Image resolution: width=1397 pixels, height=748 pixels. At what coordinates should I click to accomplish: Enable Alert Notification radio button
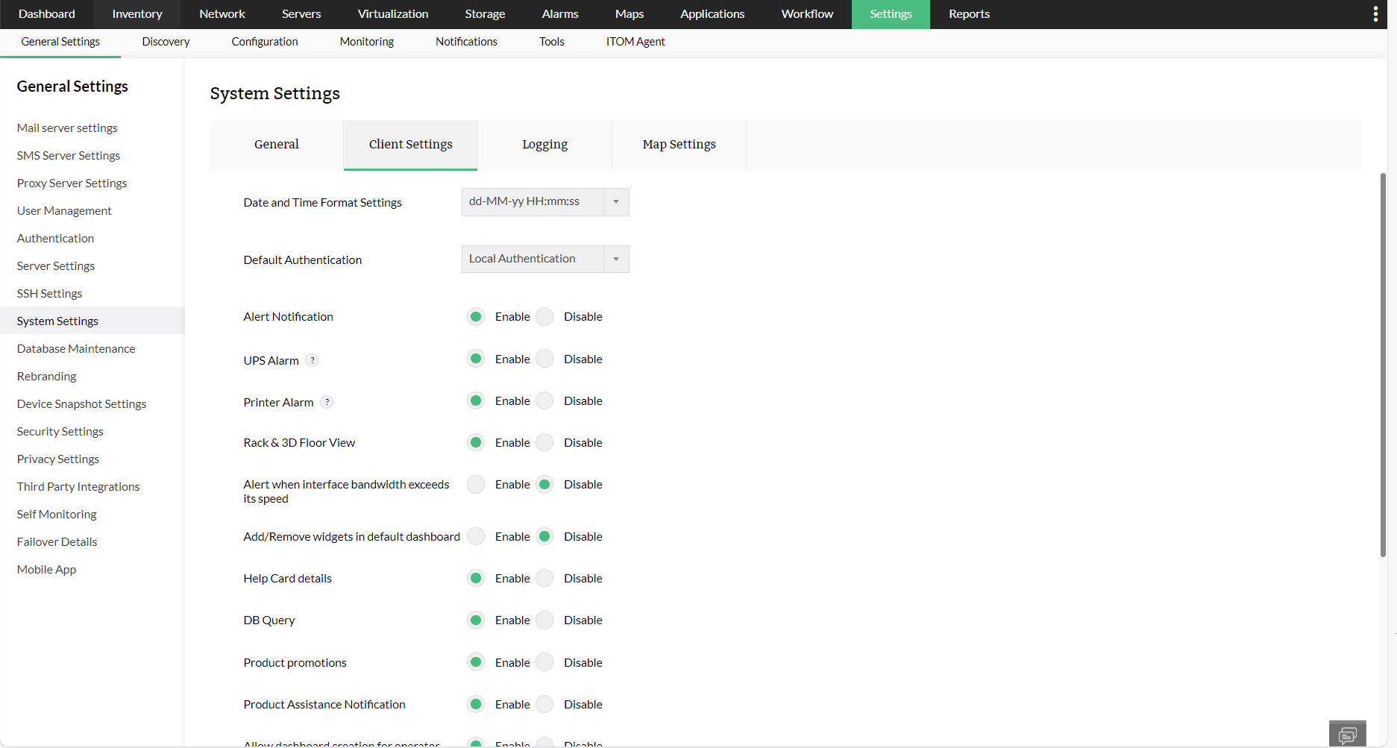click(x=476, y=317)
